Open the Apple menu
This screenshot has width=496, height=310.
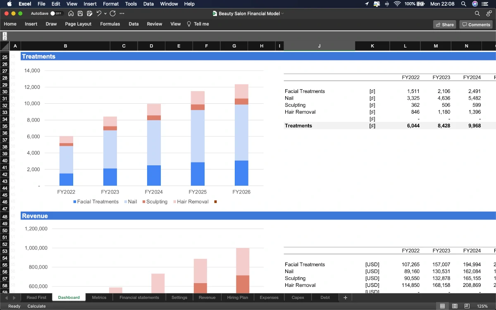[9, 4]
